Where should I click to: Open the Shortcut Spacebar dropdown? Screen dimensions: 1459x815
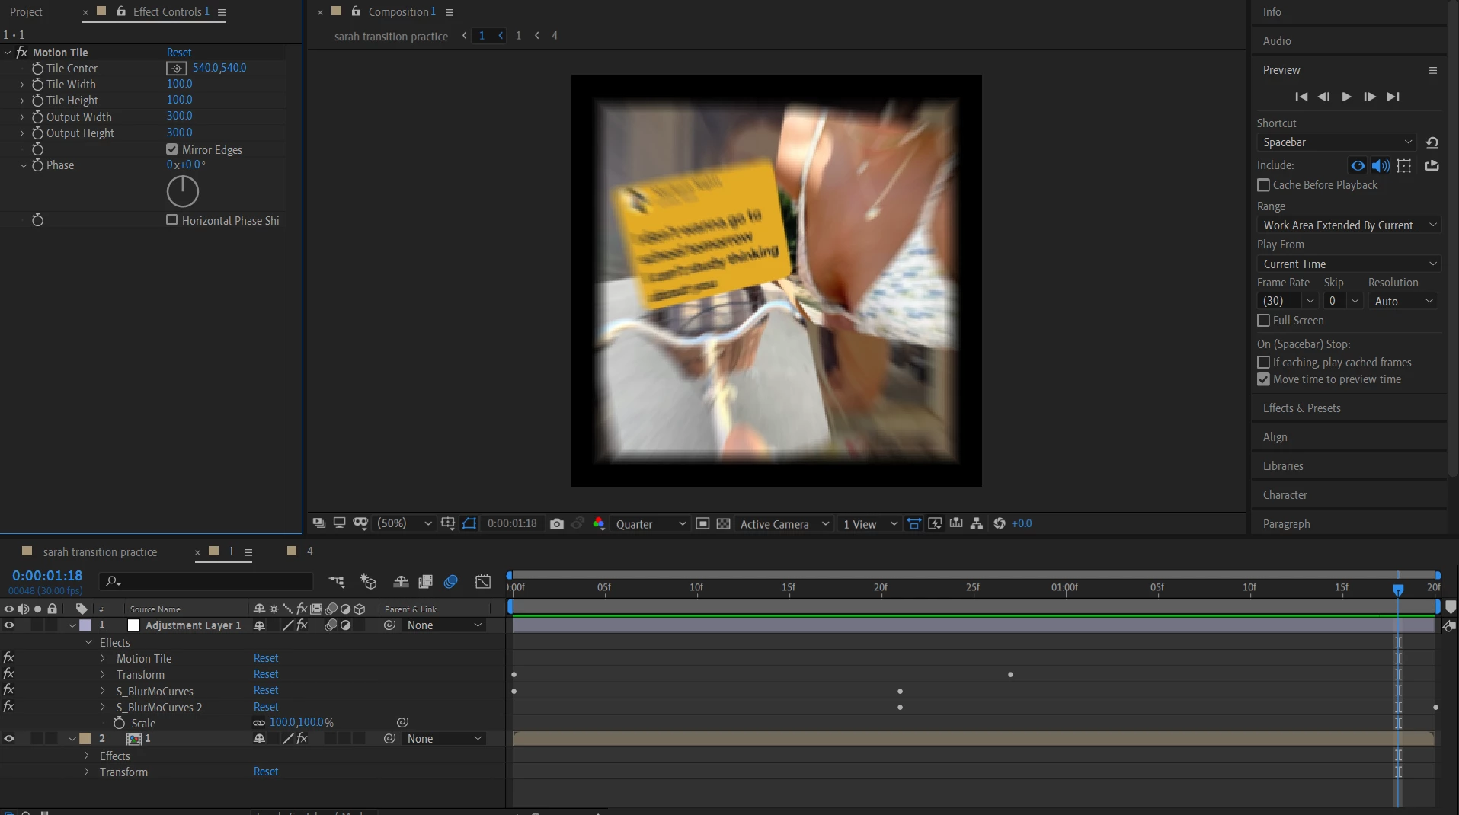[x=1336, y=142]
